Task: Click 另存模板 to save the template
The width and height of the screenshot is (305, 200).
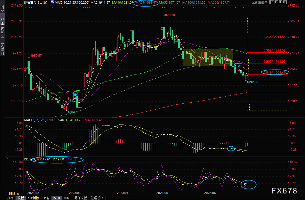Action: [80, 198]
